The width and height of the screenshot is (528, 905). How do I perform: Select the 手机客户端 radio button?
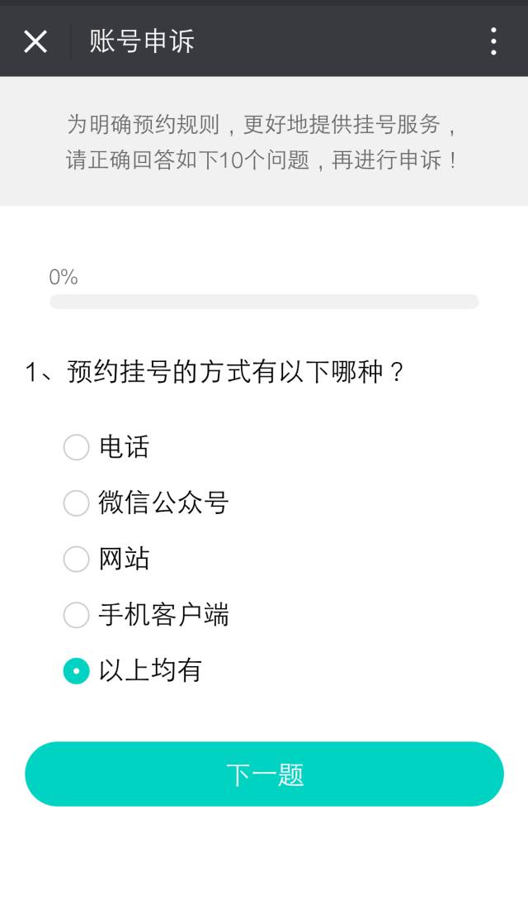76,615
